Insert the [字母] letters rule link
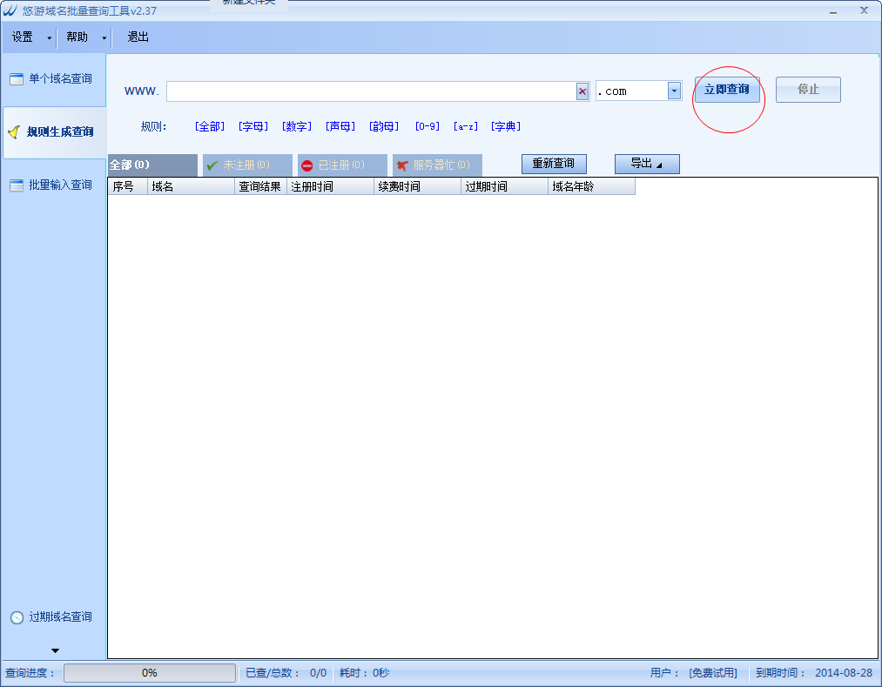882x687 pixels. click(253, 126)
